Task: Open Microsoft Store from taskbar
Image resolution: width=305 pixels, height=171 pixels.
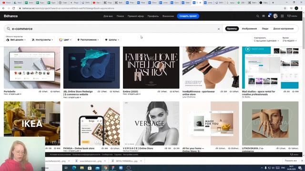Action: (x=90, y=168)
